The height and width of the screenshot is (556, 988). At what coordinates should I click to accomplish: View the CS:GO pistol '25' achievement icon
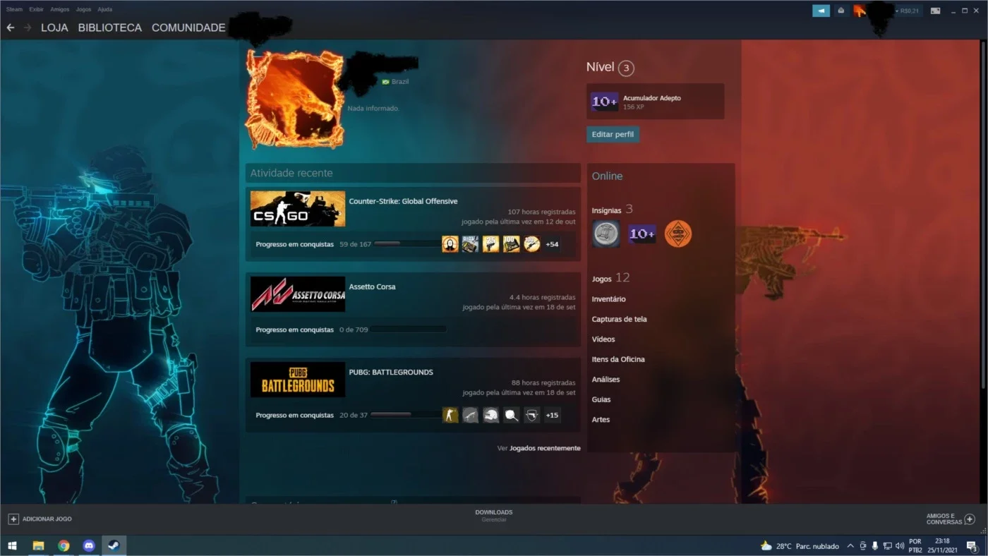(491, 244)
